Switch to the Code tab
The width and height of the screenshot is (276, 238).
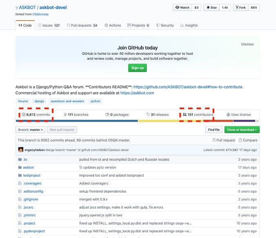coord(25,25)
